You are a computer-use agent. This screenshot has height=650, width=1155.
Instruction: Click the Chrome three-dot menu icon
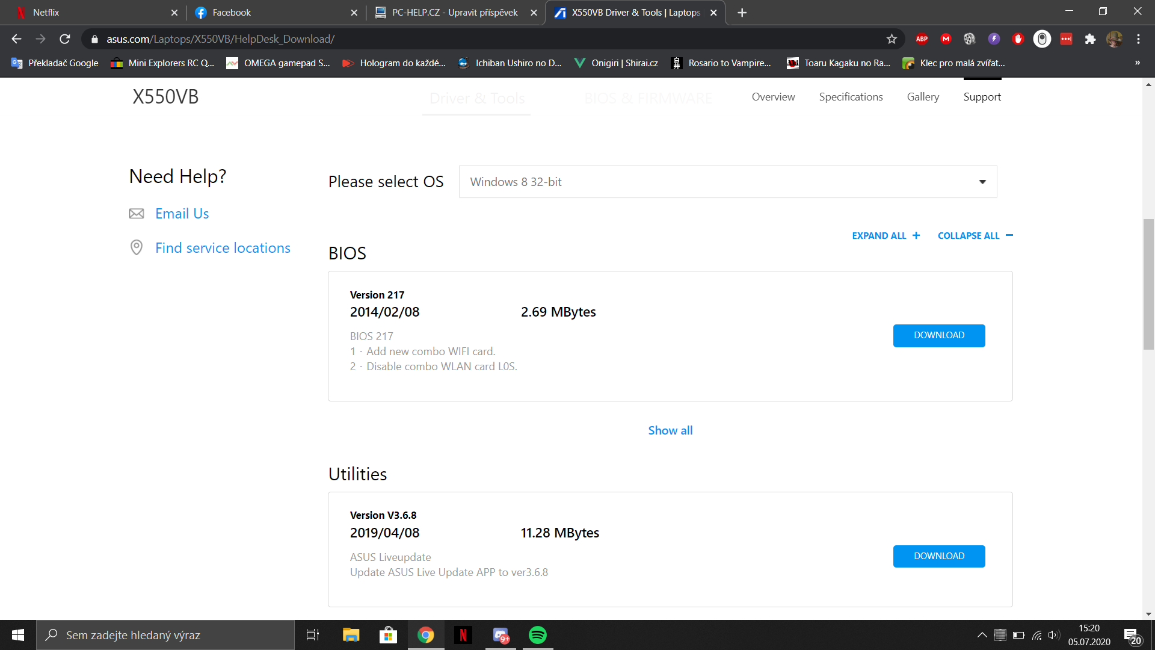1138,39
